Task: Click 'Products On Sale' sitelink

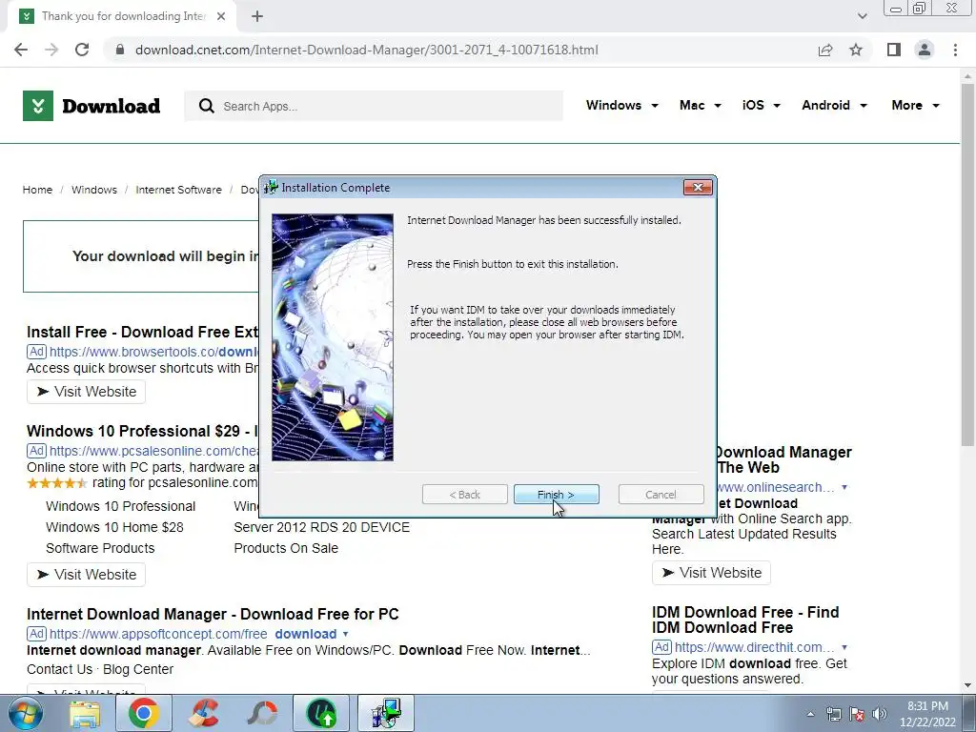Action: point(286,548)
